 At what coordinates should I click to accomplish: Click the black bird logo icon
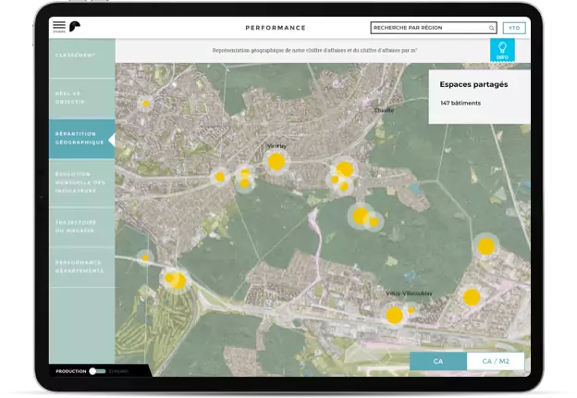pos(75,27)
